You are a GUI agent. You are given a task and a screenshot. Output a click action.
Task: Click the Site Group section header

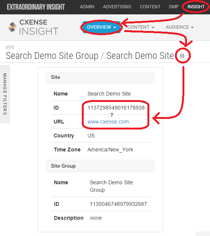(100, 166)
